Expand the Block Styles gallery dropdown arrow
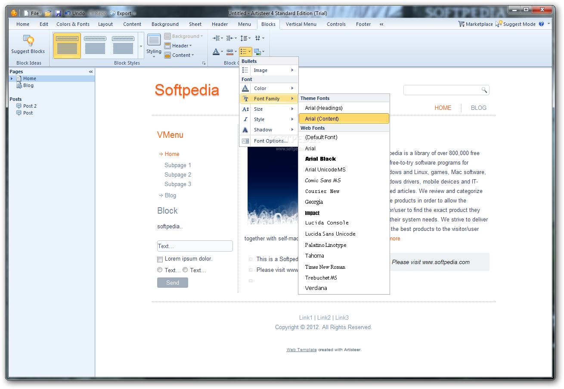This screenshot has height=389, width=564. [141, 46]
